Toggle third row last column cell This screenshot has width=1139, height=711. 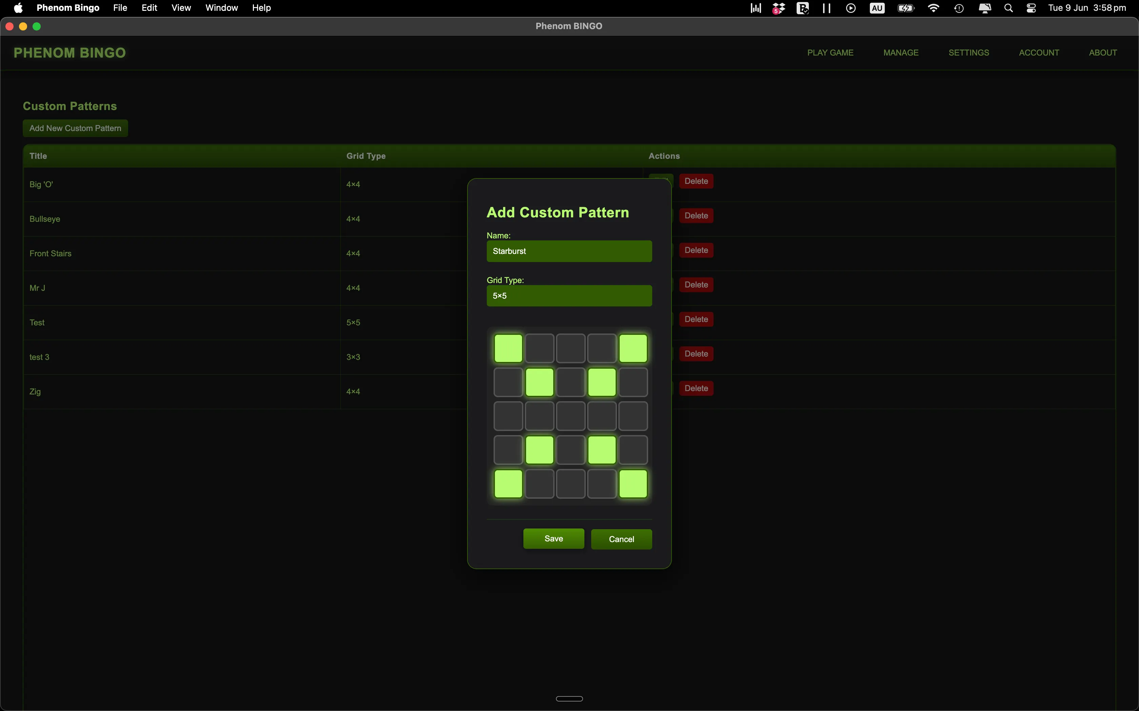[x=633, y=416]
